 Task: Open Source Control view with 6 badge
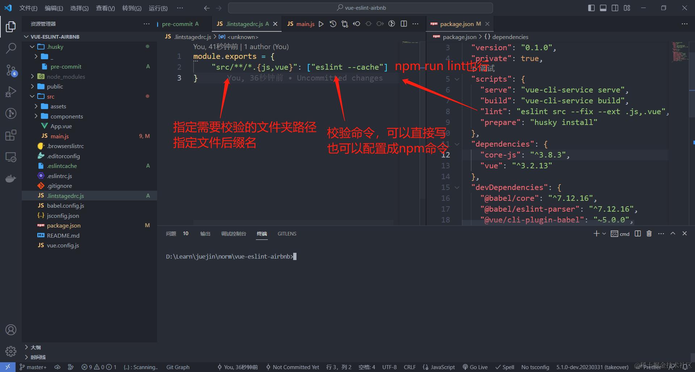(x=11, y=70)
